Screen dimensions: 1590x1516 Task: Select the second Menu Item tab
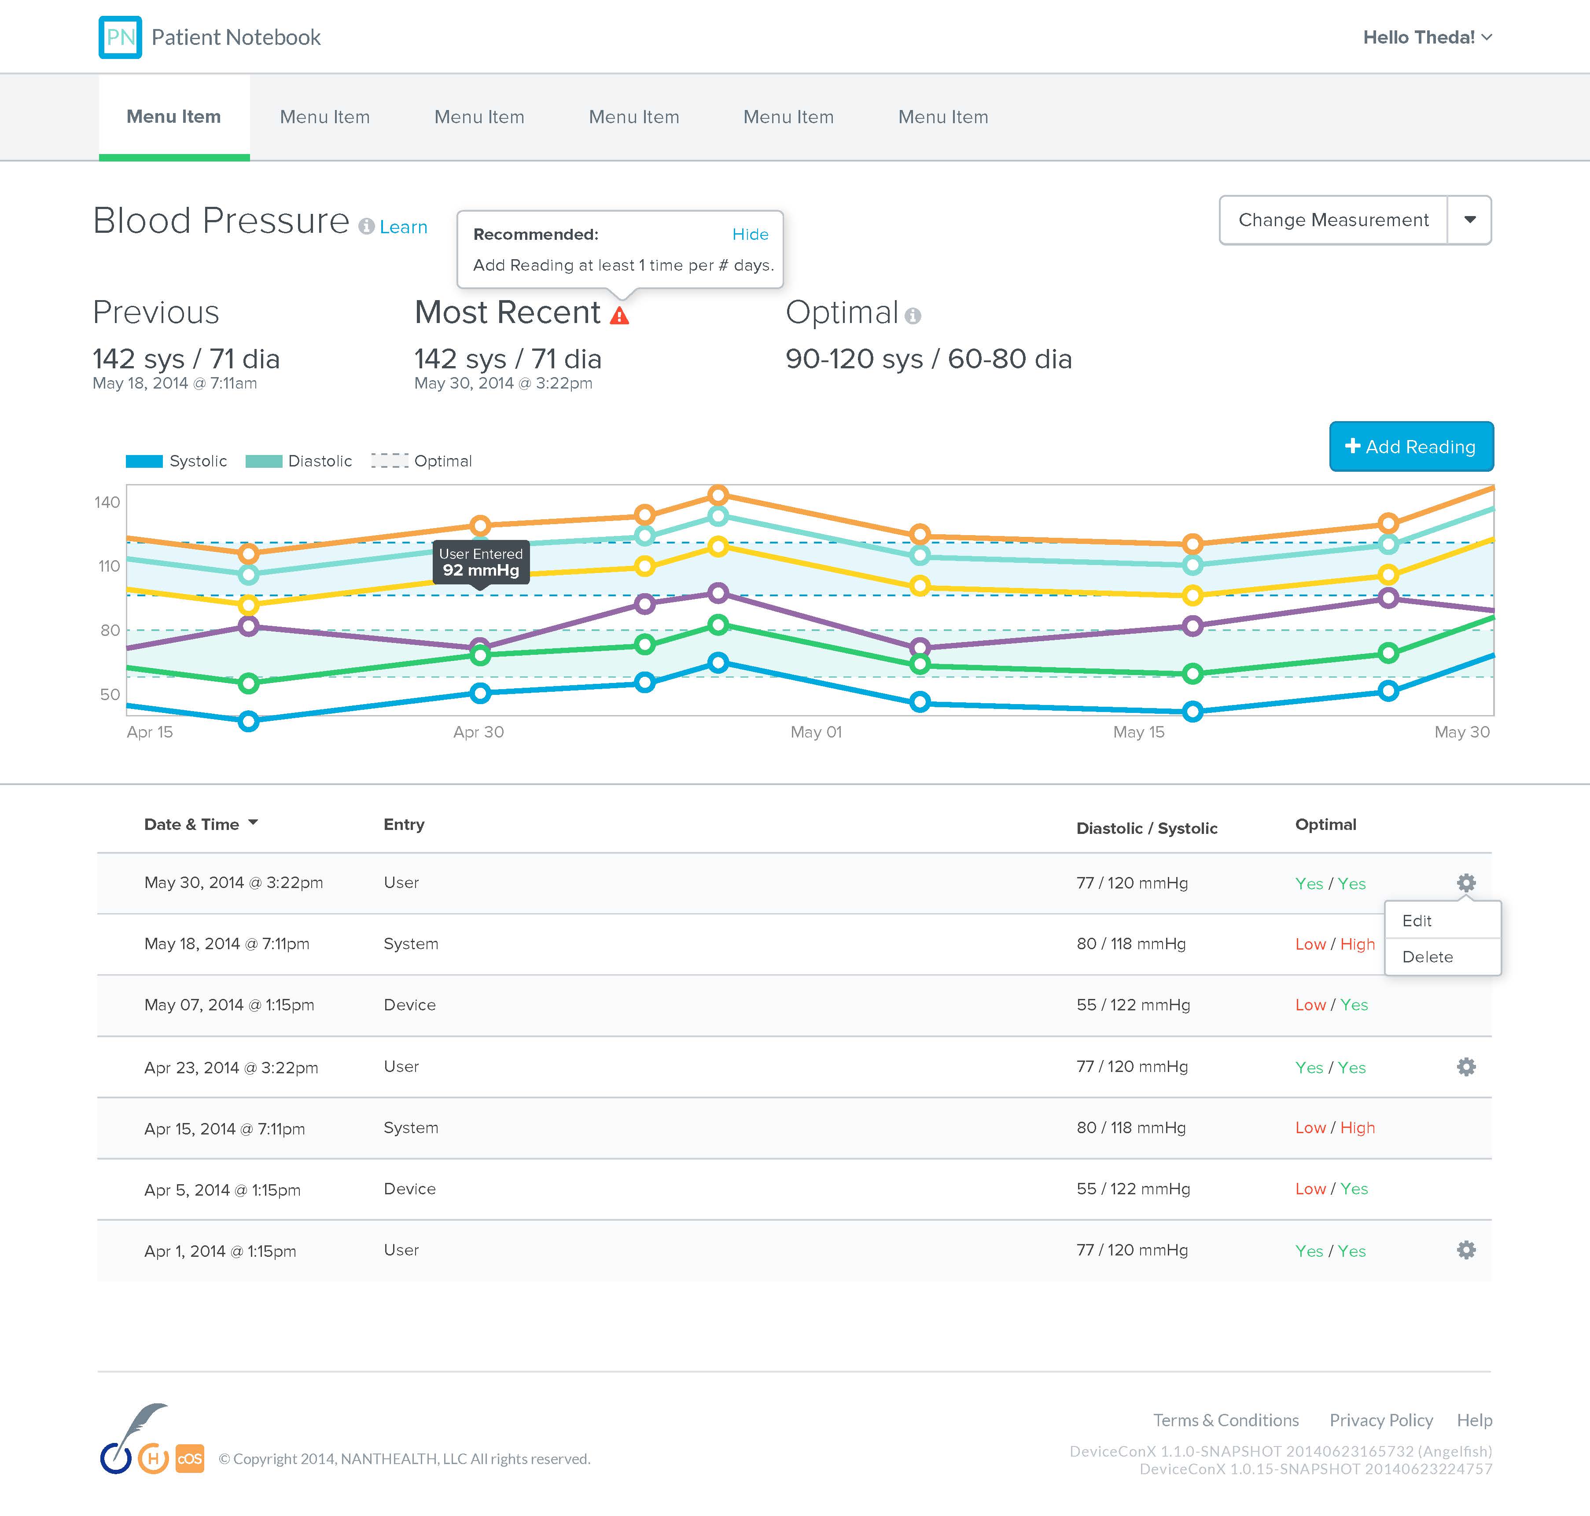tap(325, 117)
